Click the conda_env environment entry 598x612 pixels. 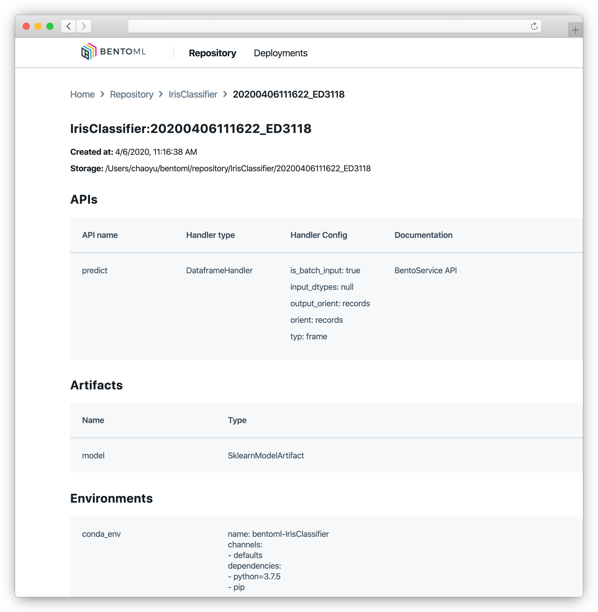pyautogui.click(x=101, y=534)
